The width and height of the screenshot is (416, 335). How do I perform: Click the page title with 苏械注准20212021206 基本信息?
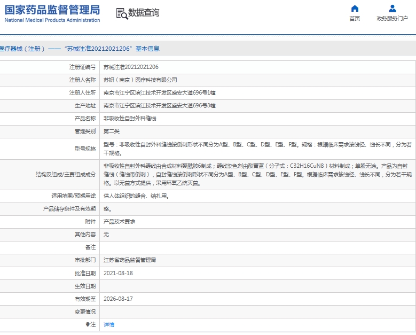point(80,49)
